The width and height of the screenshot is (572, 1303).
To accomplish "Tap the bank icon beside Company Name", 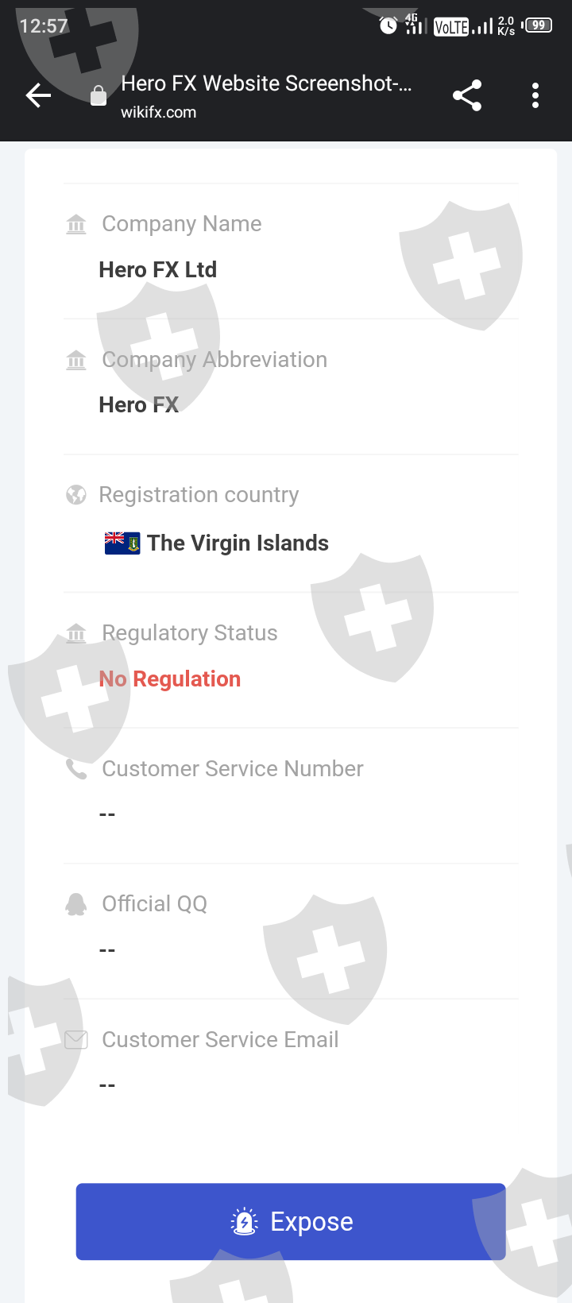I will [x=76, y=225].
